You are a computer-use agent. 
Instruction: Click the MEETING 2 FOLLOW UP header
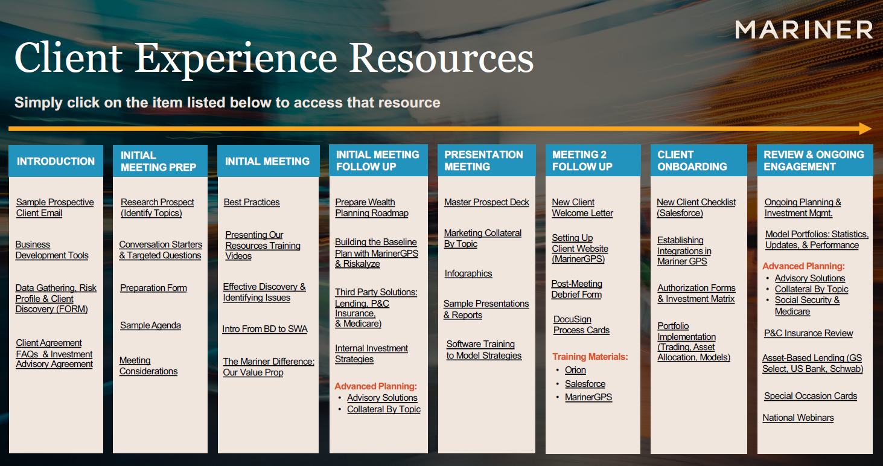click(593, 161)
